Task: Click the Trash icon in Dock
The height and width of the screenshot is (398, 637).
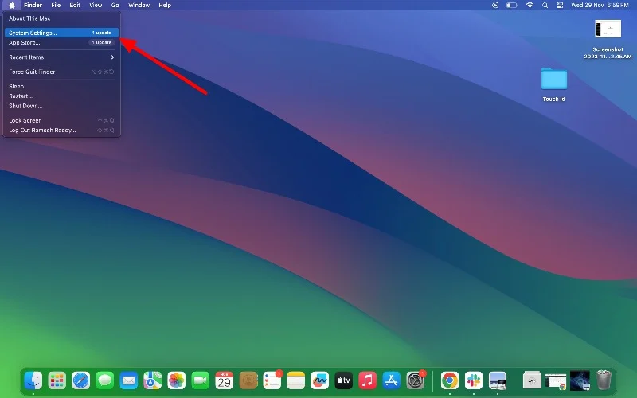Action: click(604, 380)
